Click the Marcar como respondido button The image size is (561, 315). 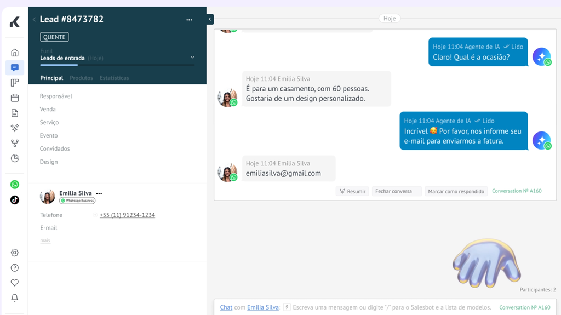click(456, 191)
